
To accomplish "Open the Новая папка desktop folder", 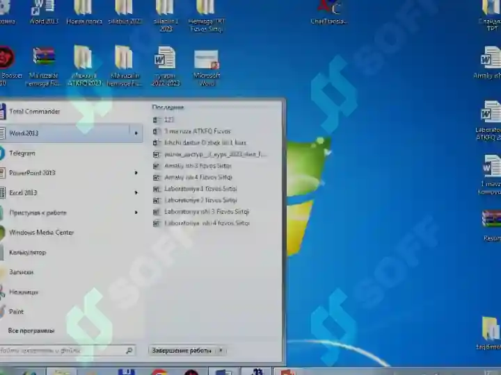I will 84,12.
